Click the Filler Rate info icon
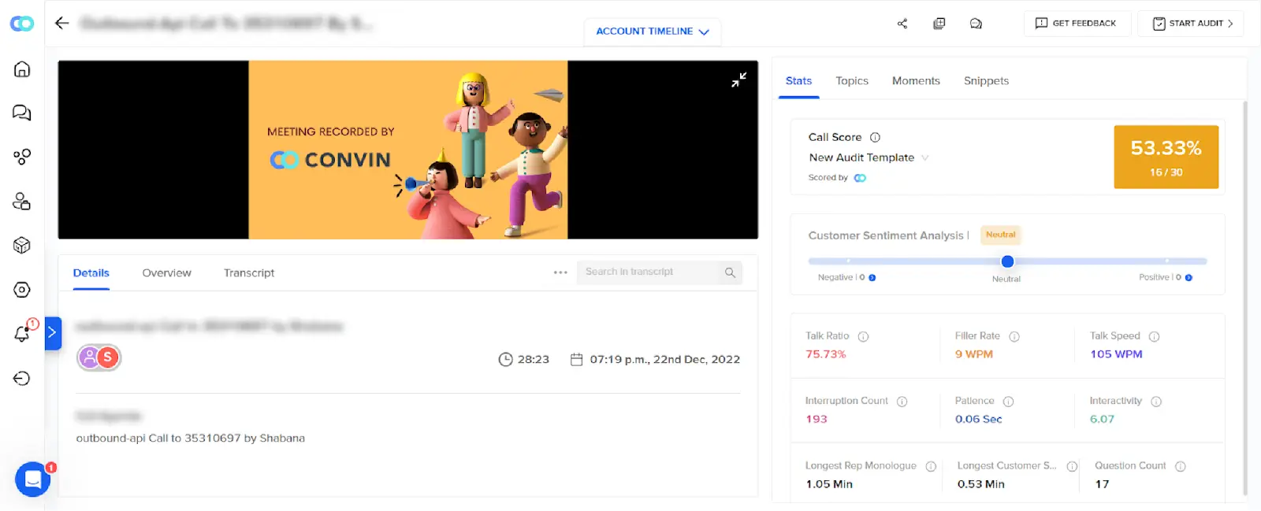Viewport: 1261px width, 511px height. [x=1014, y=337]
